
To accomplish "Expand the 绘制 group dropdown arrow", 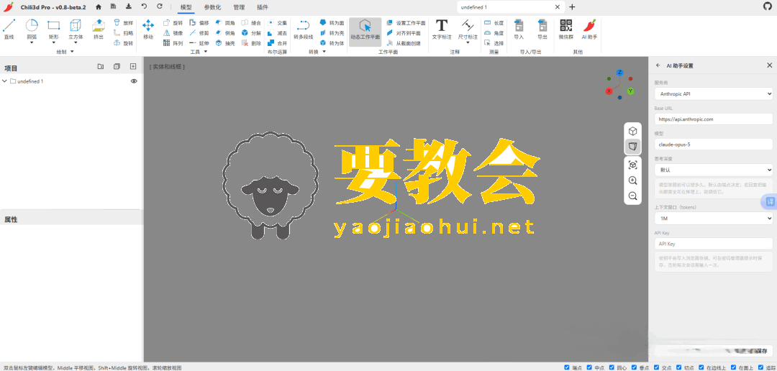I will point(72,52).
